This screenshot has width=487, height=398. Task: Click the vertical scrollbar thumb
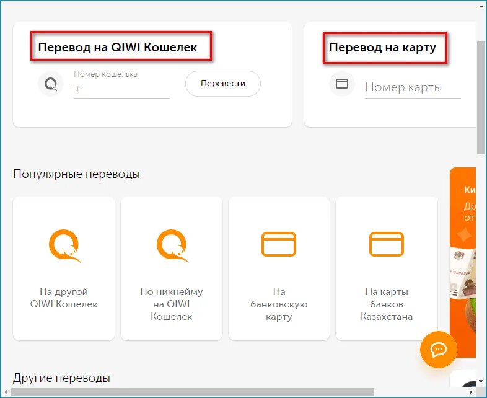click(481, 96)
